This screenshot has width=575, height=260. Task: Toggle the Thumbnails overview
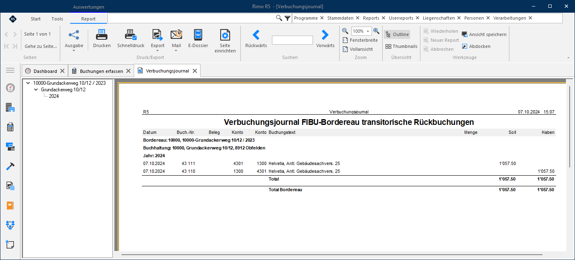pyautogui.click(x=401, y=46)
